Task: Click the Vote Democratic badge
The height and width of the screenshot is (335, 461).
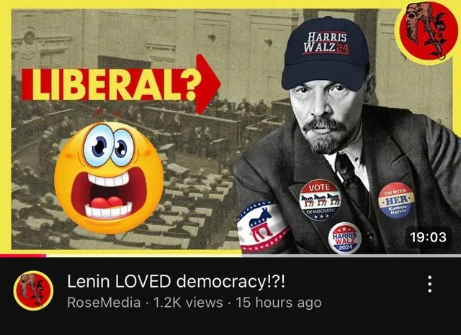Action: coord(320,199)
